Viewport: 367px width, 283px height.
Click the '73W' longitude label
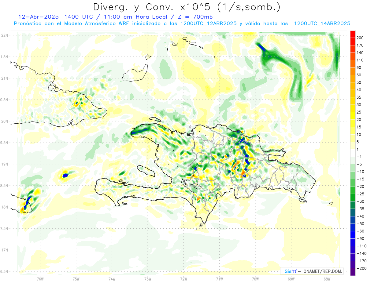click(148, 279)
